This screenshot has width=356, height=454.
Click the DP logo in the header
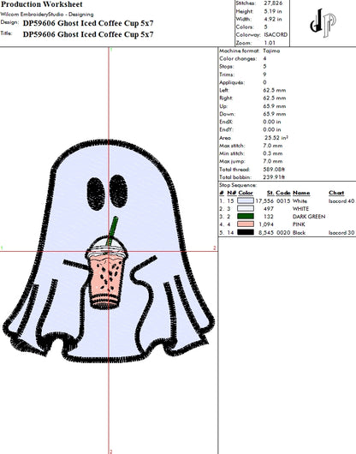click(x=323, y=23)
